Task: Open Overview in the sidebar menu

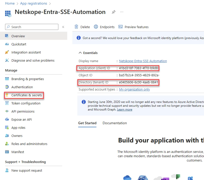Action: (x=33, y=36)
